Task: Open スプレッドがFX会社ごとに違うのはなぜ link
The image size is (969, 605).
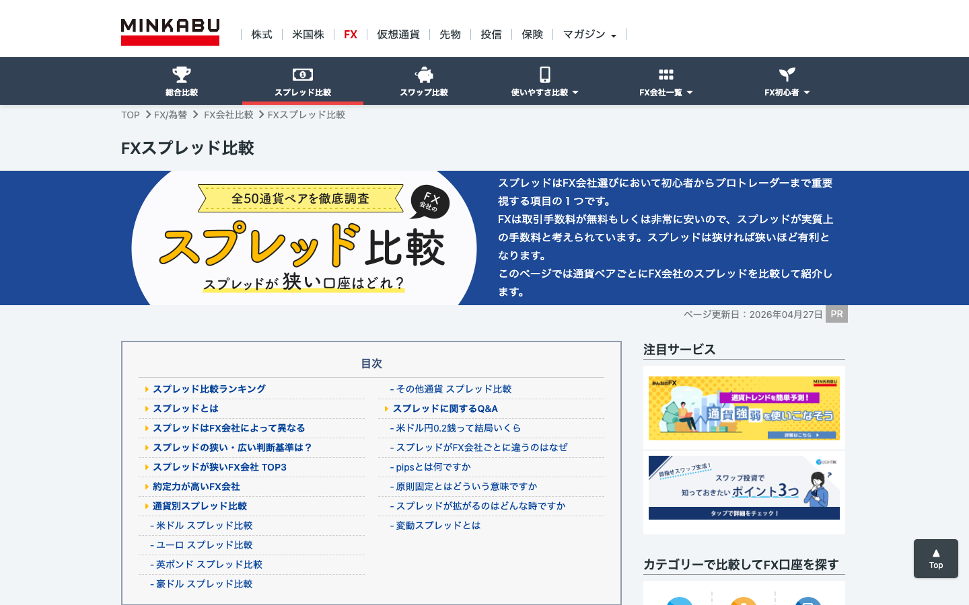Action: (482, 448)
